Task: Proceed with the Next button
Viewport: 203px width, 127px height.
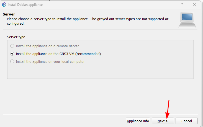Action: [x=163, y=121]
